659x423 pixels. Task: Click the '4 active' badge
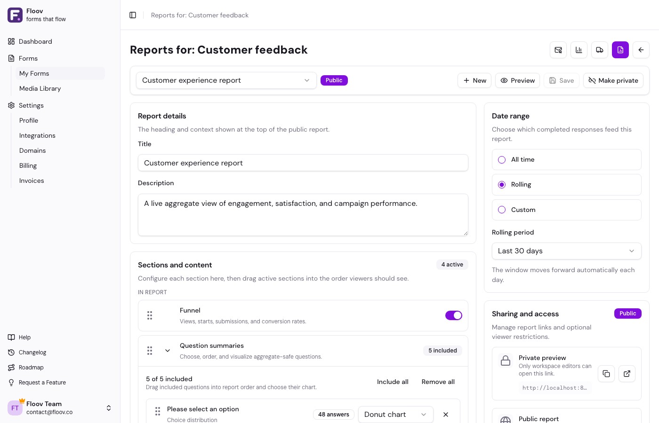tap(452, 265)
